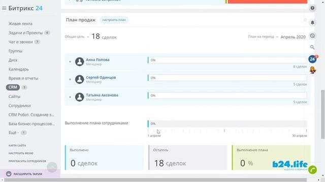Click the green phone call button
Image resolution: width=325 pixels, height=182 pixels.
pyautogui.click(x=313, y=170)
